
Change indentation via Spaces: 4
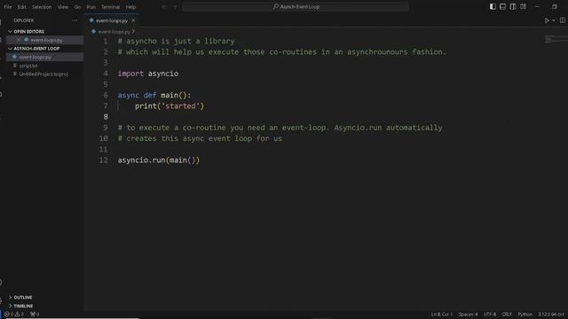(468, 315)
